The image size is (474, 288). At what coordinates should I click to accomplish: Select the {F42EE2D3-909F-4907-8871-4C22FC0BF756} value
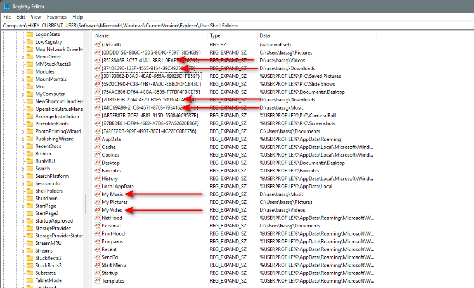point(149,131)
